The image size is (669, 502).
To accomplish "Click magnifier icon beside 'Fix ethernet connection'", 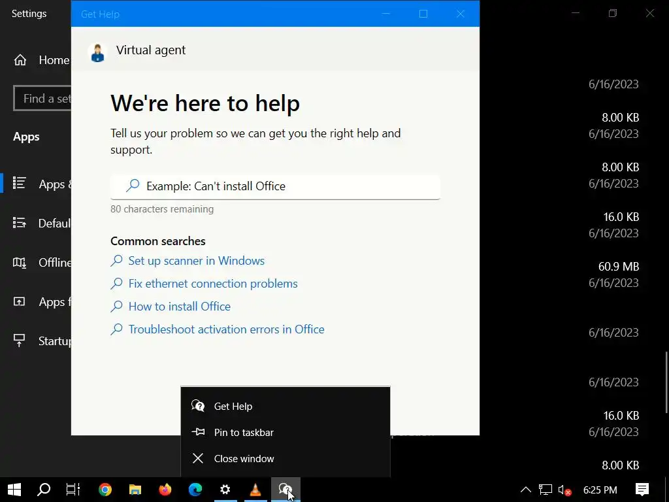I will point(116,284).
